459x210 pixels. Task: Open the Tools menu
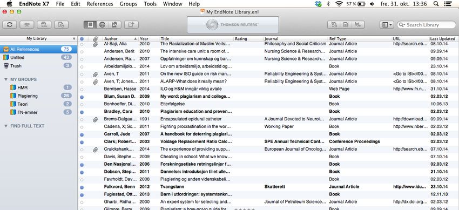click(x=150, y=4)
